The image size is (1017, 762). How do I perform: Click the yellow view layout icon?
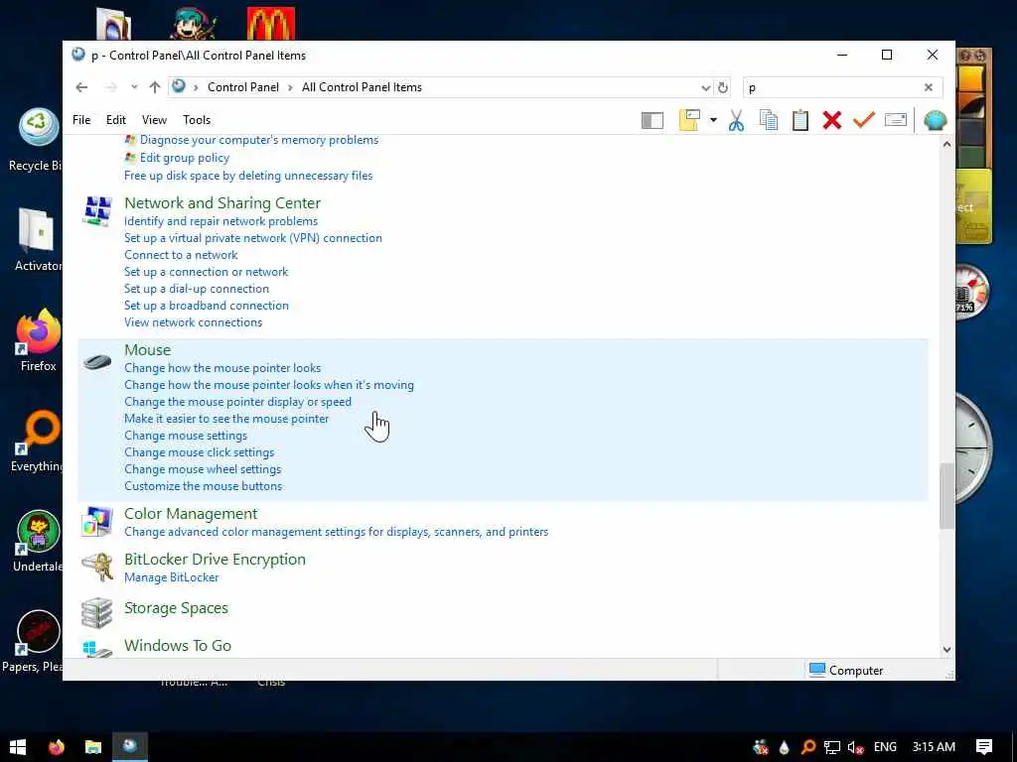(x=689, y=120)
